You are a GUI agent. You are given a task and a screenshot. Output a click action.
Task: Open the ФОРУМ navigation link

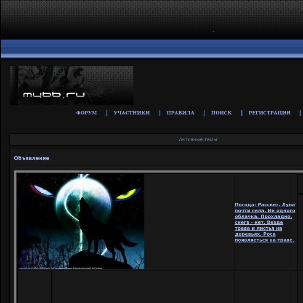[x=86, y=113]
